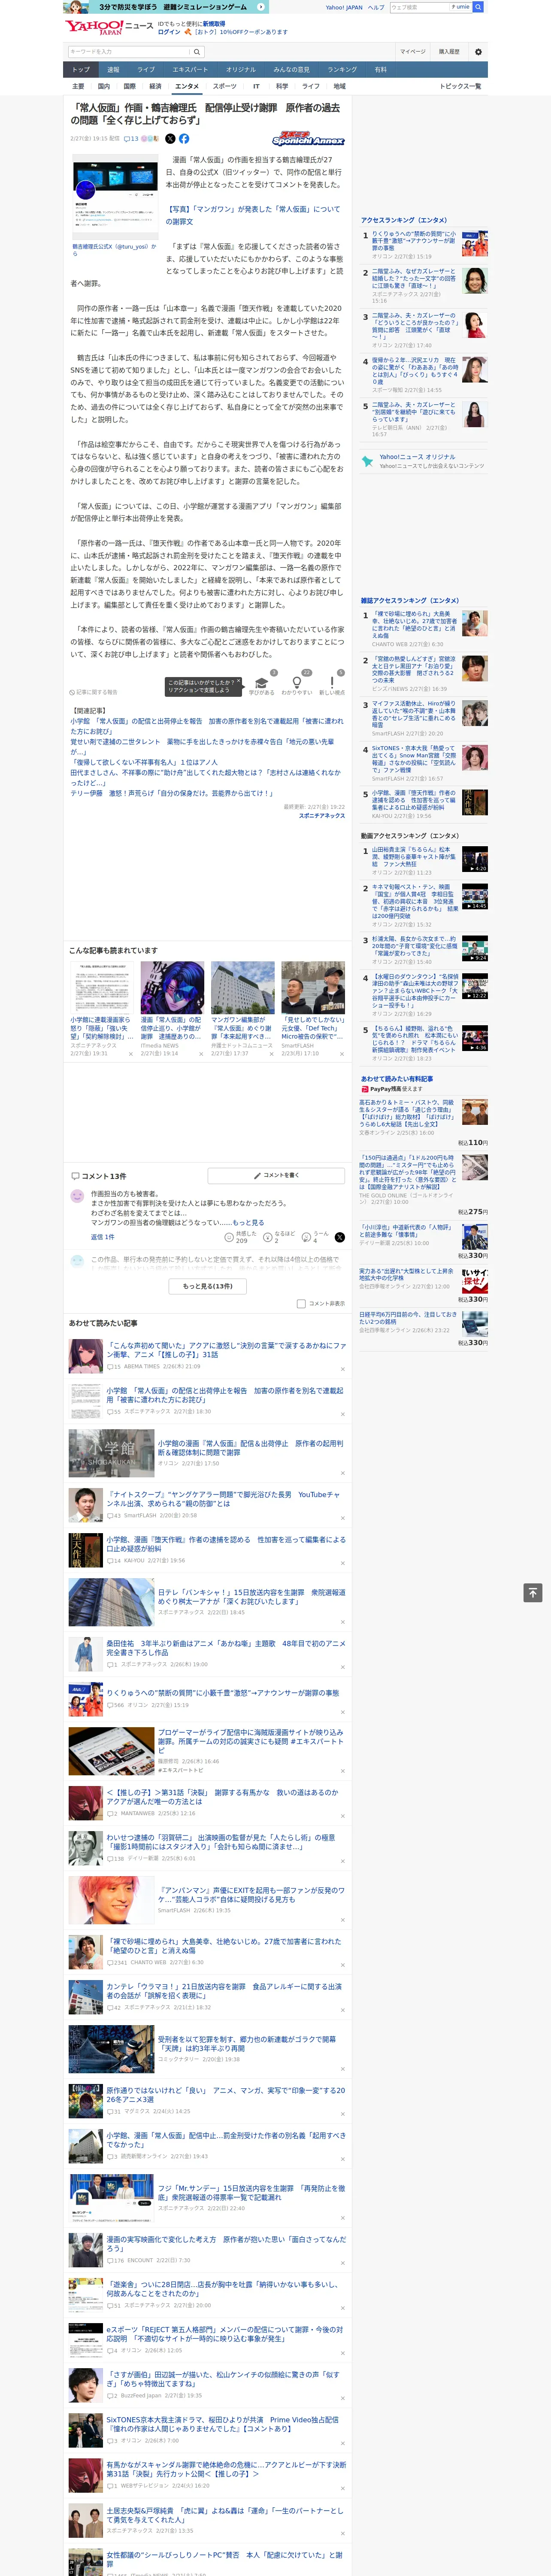Open the 【写真】「マンガワン」が発表した link
The image size is (551, 2576).
(254, 215)
